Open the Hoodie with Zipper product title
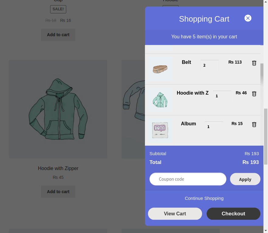 click(58, 168)
